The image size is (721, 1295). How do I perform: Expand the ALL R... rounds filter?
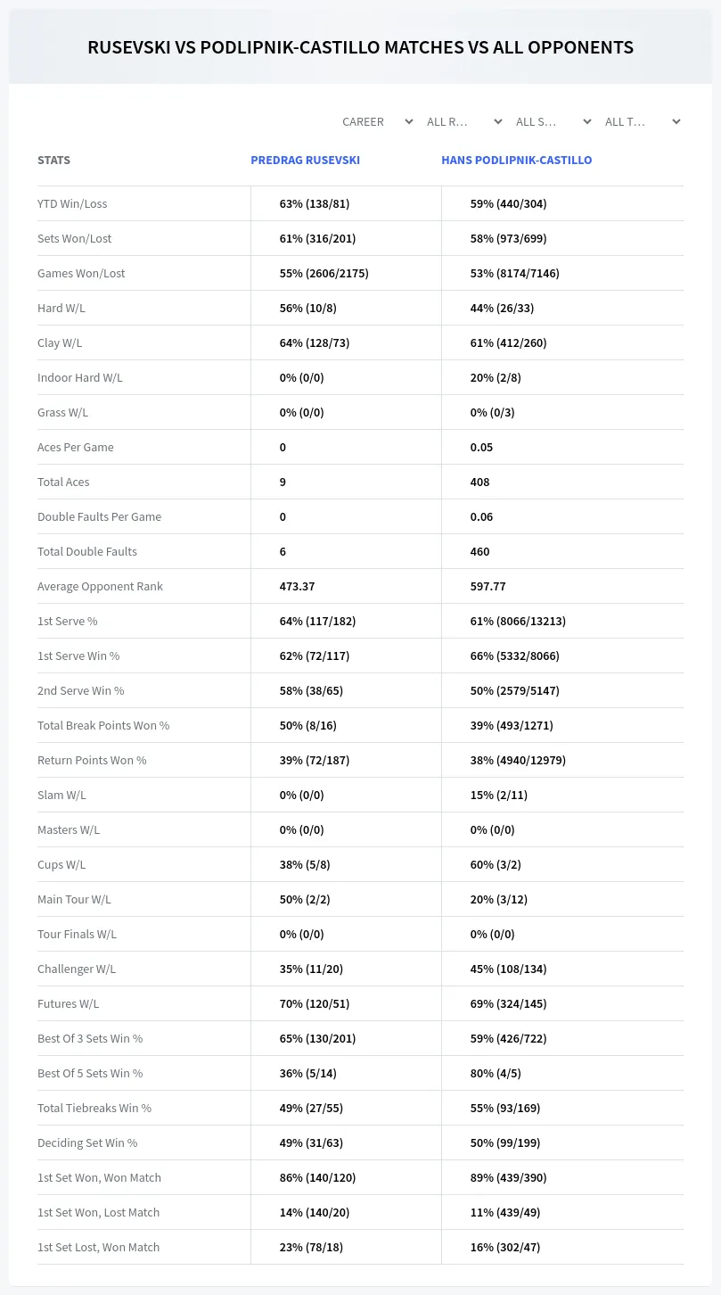[465, 121]
